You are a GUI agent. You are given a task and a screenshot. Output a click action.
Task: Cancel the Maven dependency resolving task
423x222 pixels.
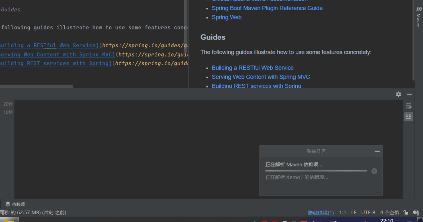point(374,171)
